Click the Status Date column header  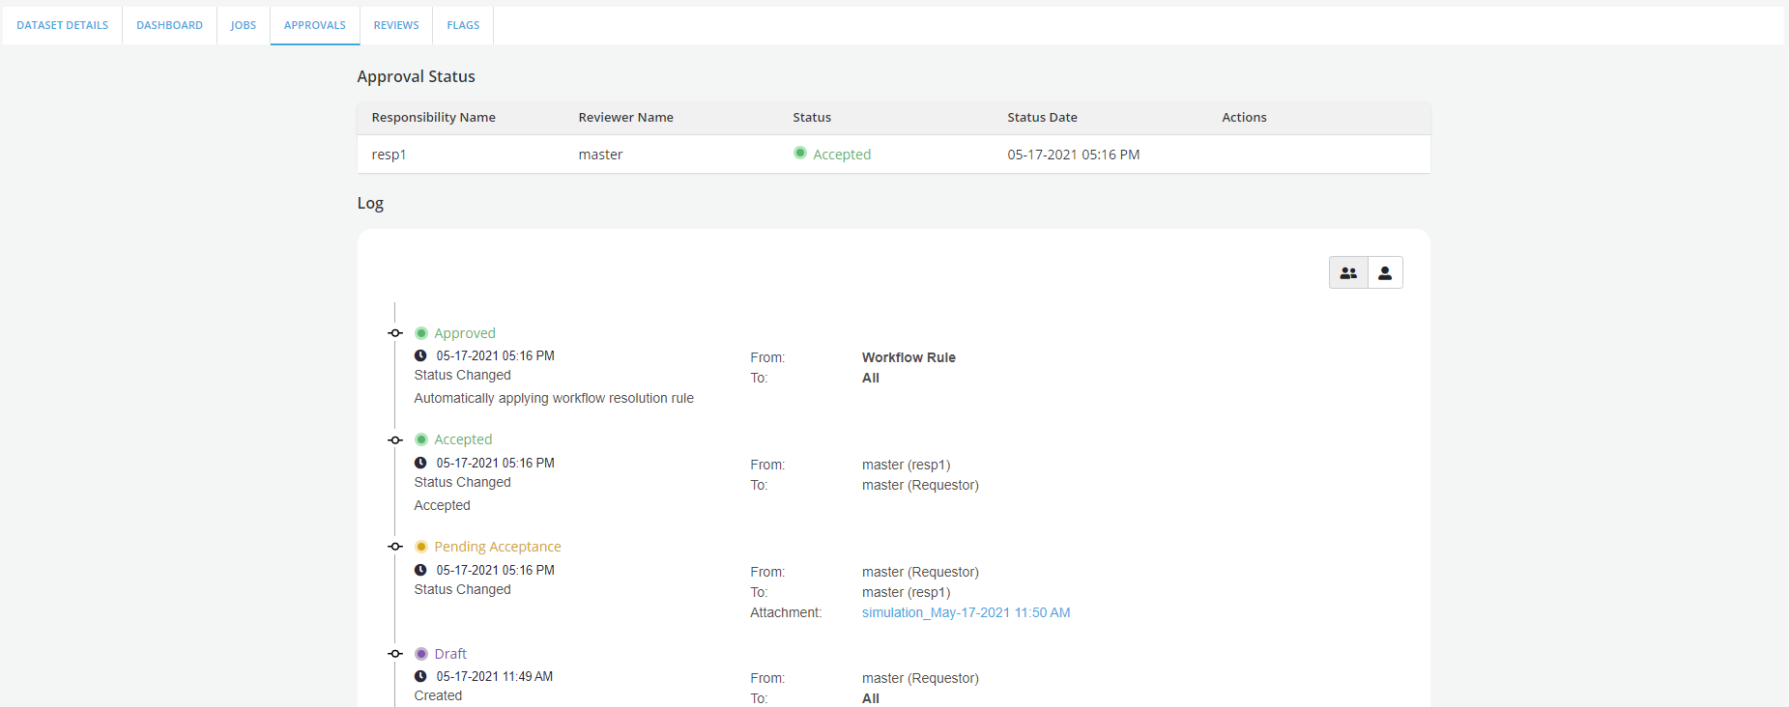(1042, 117)
